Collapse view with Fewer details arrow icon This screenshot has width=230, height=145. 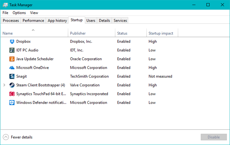pos(6,137)
